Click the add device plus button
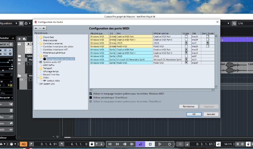The height and width of the screenshot is (149, 253). tap(36, 28)
